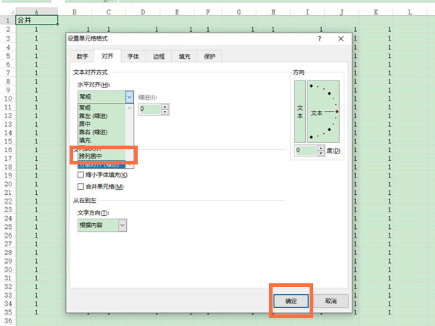Select column F header
Image resolution: width=435 pixels, height=326 pixels.
click(208, 12)
